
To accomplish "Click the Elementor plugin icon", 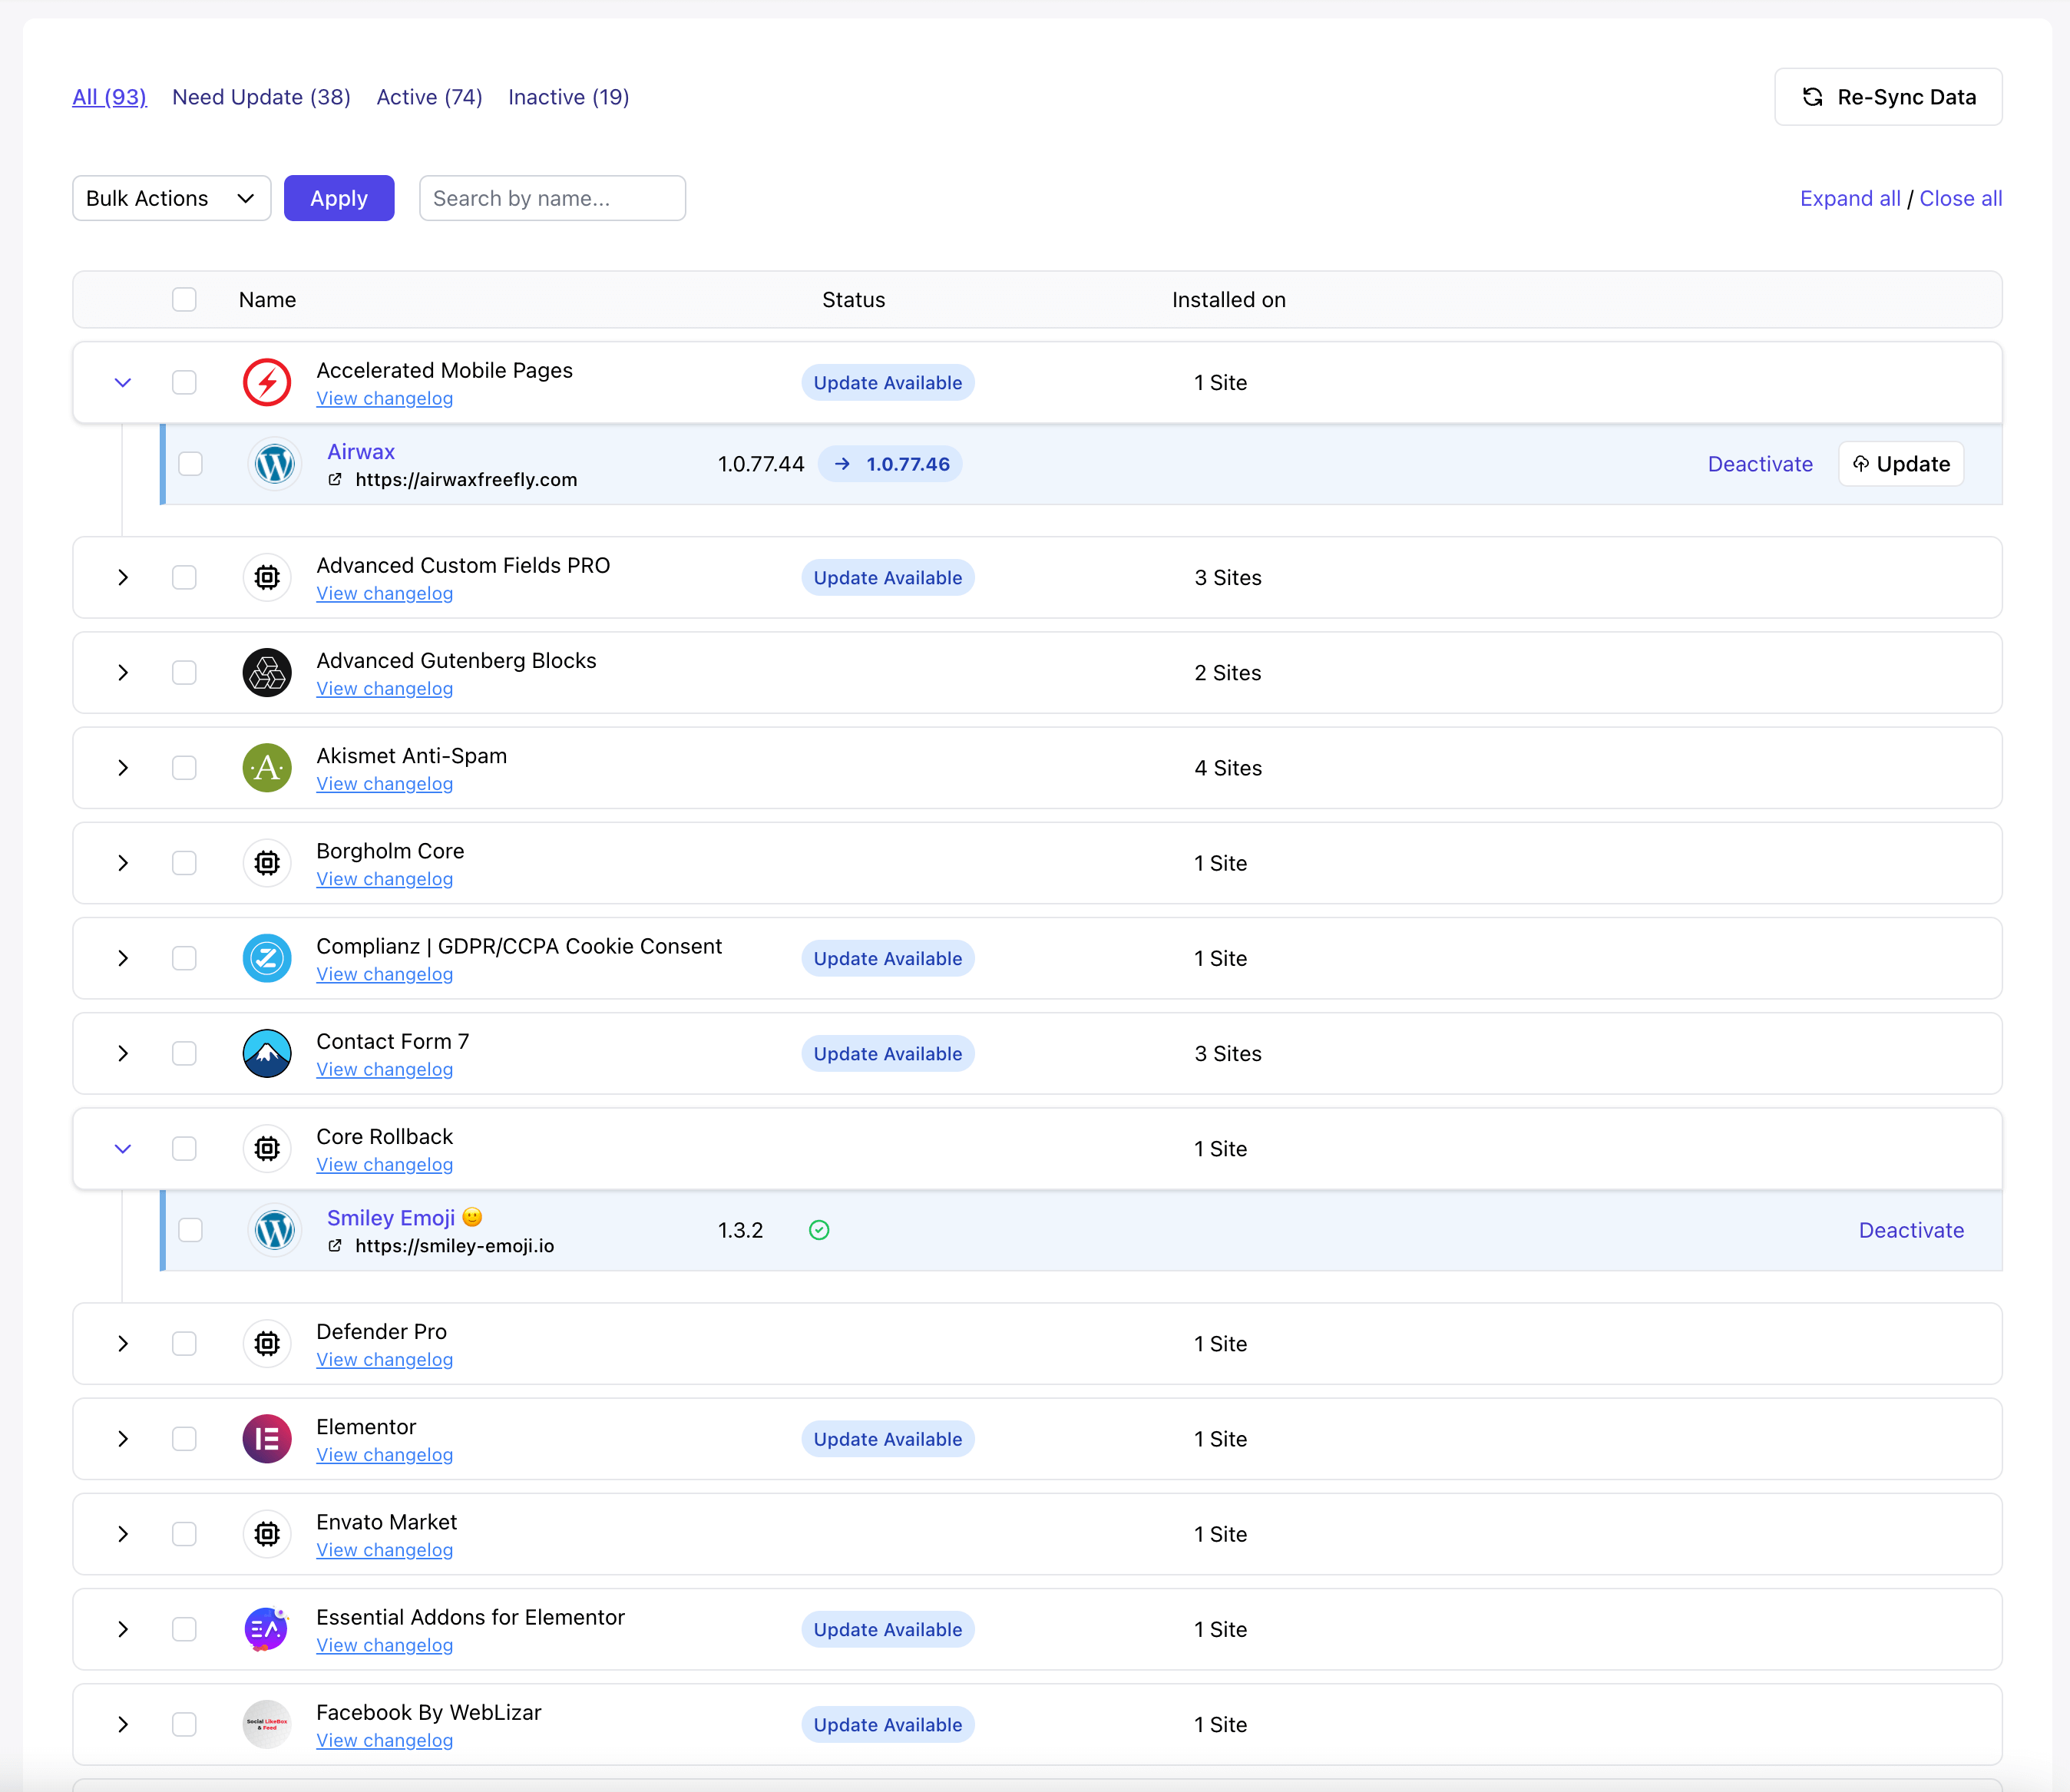I will 266,1438.
